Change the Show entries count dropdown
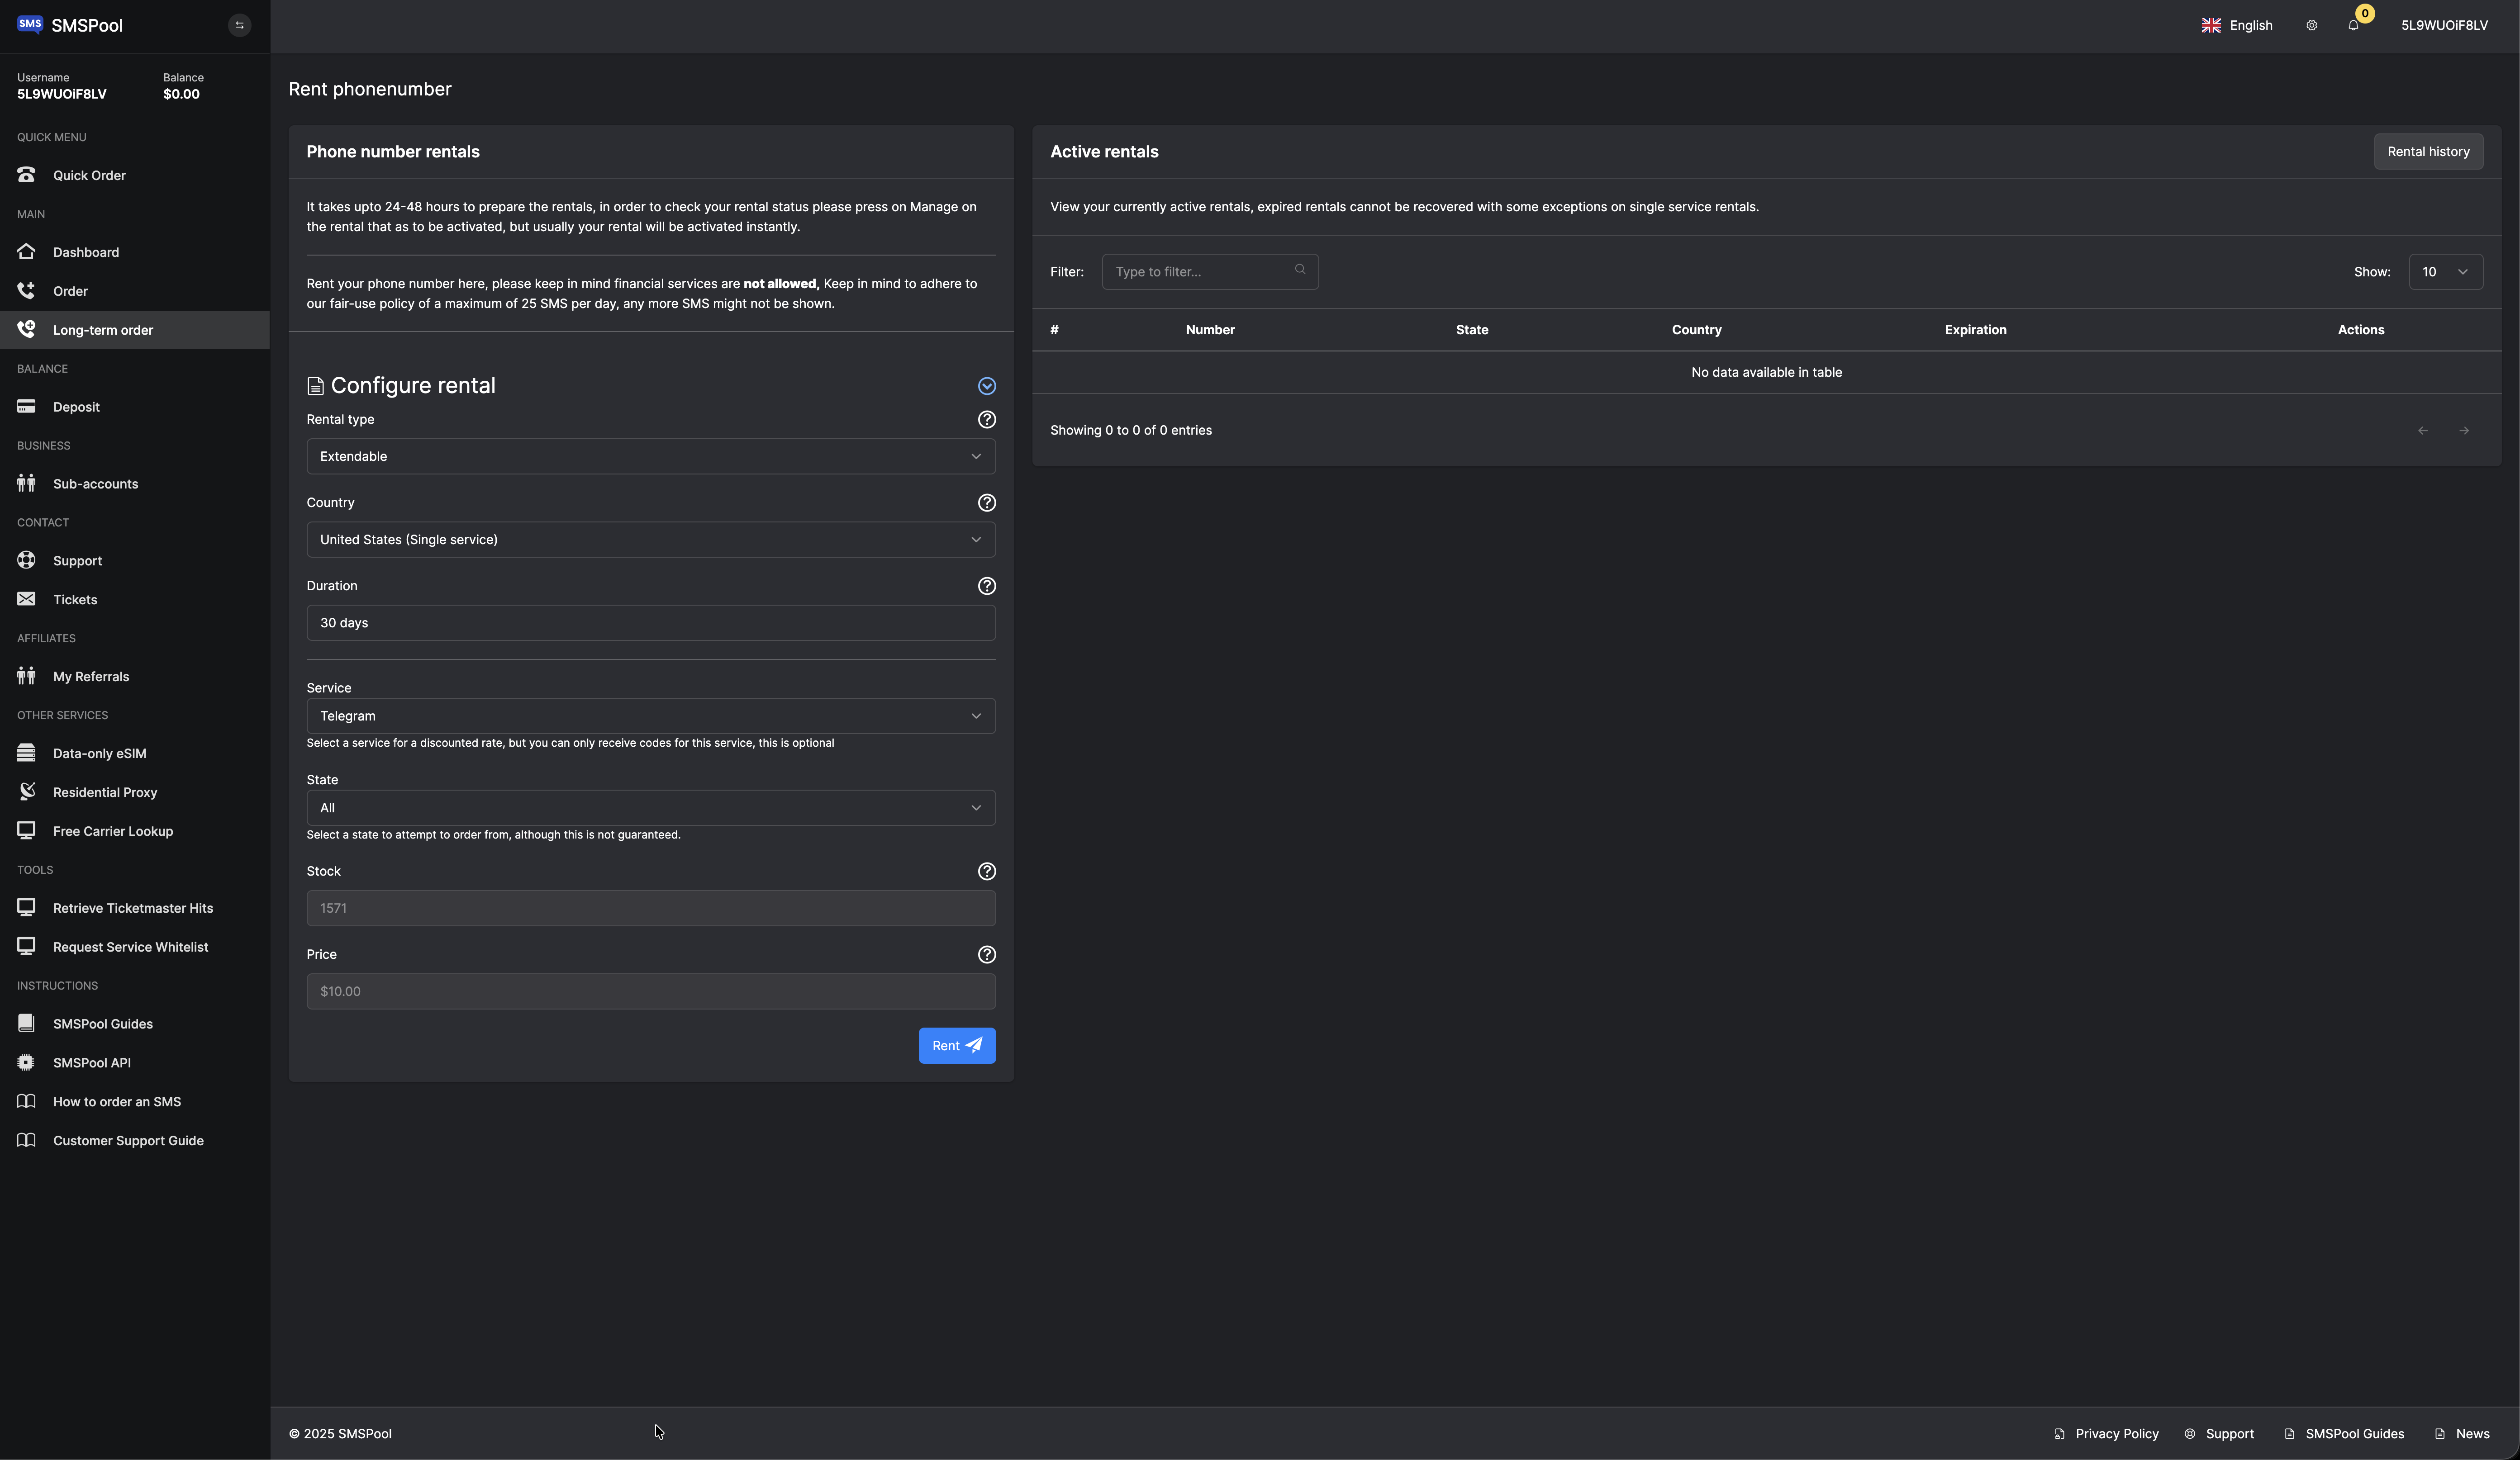The width and height of the screenshot is (2520, 1460). click(2446, 271)
